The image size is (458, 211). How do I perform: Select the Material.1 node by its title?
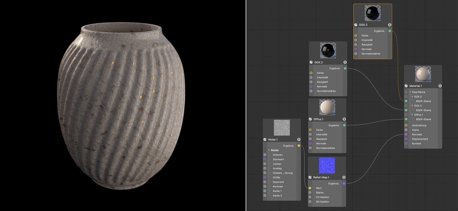[x=415, y=86]
